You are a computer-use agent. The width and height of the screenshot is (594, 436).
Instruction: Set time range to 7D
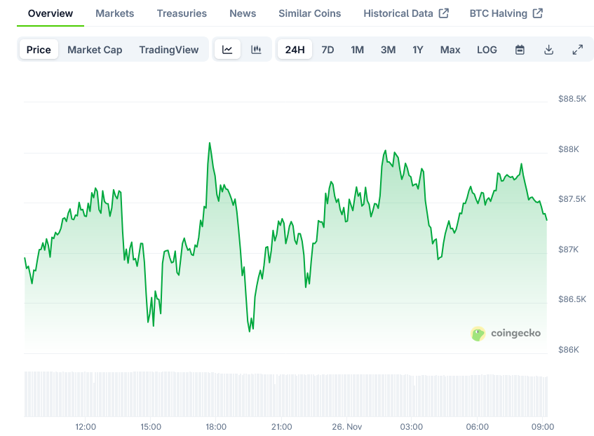(x=328, y=50)
